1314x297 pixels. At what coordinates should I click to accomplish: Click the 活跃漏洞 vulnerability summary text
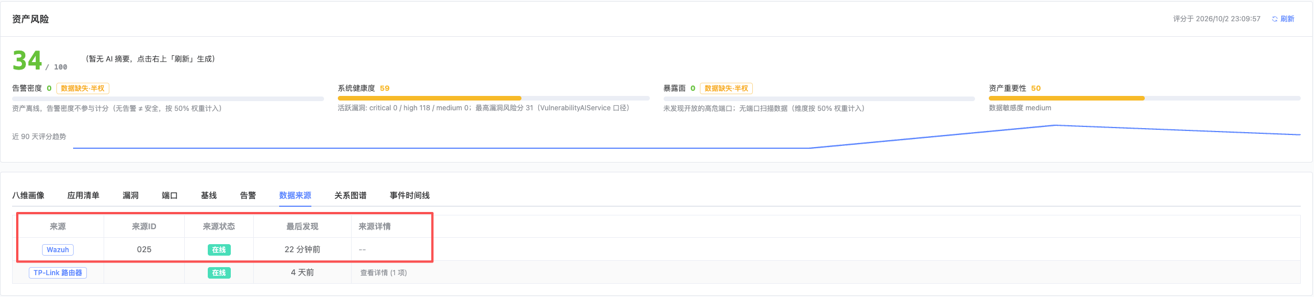click(x=483, y=108)
